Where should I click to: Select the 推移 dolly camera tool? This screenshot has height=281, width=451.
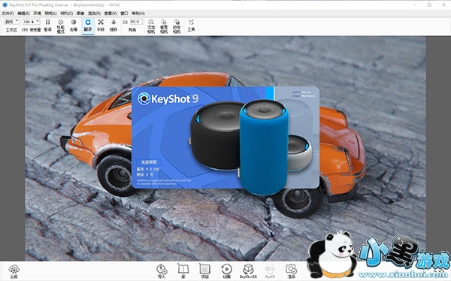(x=114, y=25)
